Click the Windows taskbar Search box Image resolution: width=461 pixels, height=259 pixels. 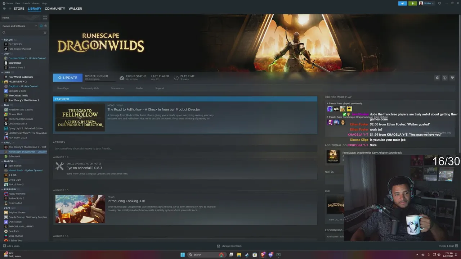coord(206,255)
